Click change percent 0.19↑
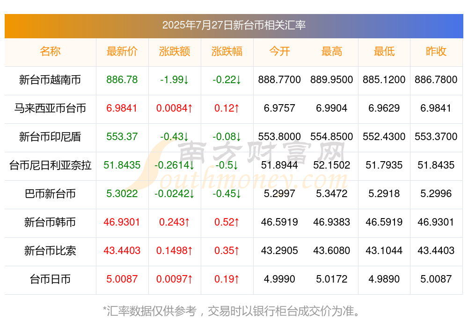468x326 pixels. [x=227, y=279]
